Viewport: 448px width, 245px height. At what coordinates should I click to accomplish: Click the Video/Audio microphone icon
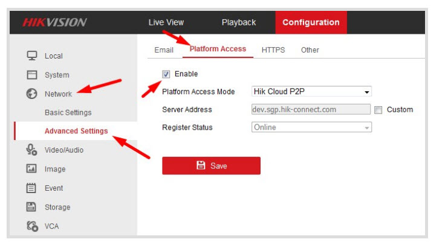click(32, 150)
